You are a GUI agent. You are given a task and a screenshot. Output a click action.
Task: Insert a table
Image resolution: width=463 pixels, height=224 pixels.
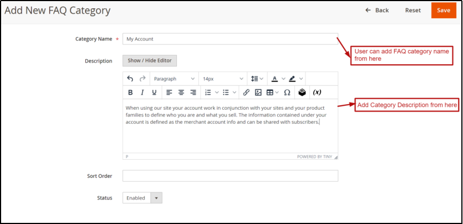(270, 93)
